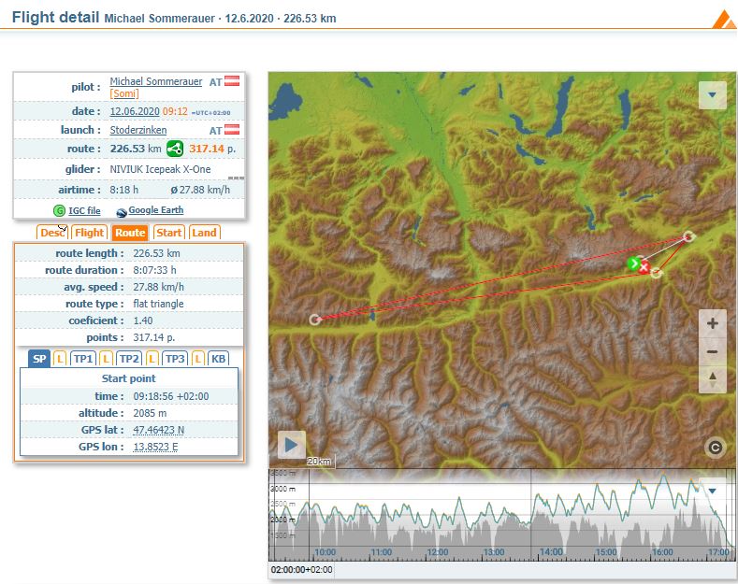This screenshot has width=738, height=584.
Task: Click the orange XContest logo in header
Action: pos(723,20)
